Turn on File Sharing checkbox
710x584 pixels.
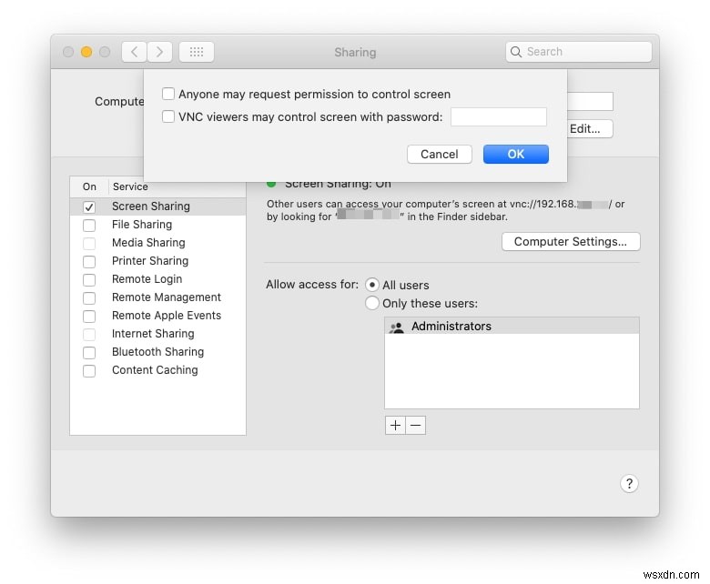pyautogui.click(x=89, y=225)
